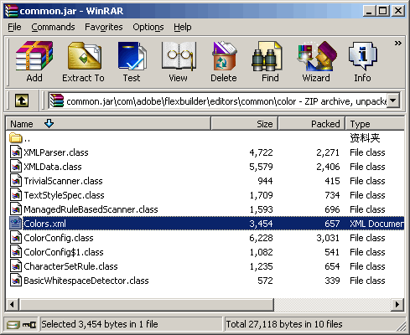Select the CharacterSetRule.class file name
Image resolution: width=410 pixels, height=335 pixels.
click(70, 266)
